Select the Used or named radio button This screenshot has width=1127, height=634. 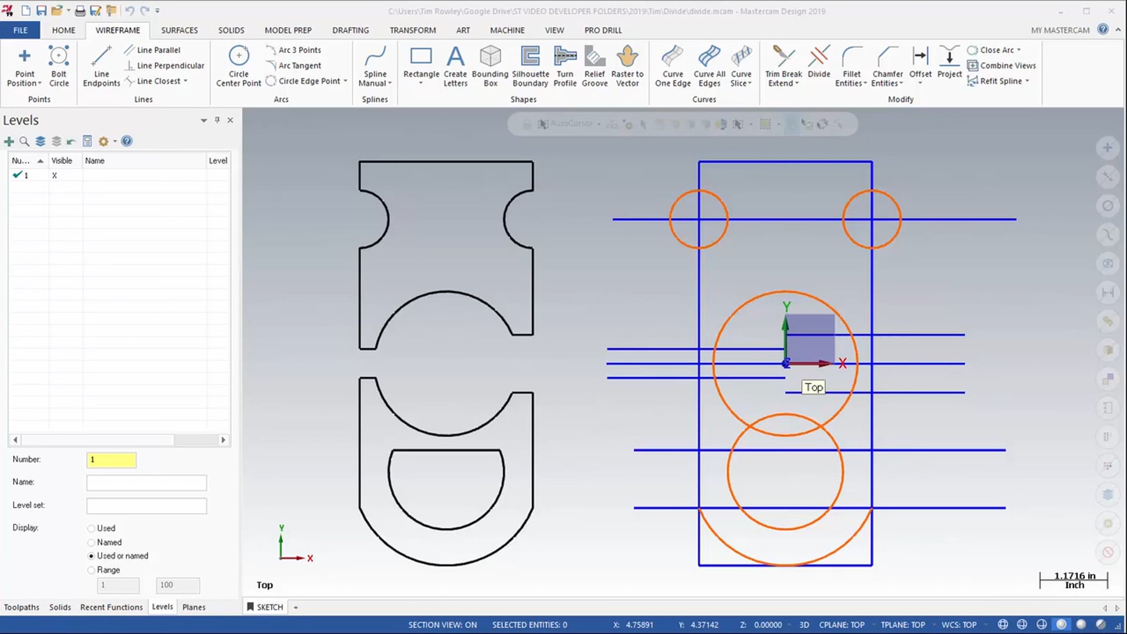(x=92, y=556)
